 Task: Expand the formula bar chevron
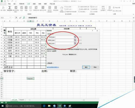[134, 18]
